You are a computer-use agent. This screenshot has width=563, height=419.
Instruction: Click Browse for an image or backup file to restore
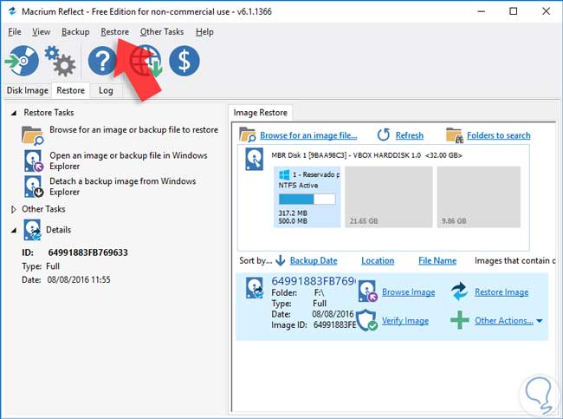[x=133, y=130]
